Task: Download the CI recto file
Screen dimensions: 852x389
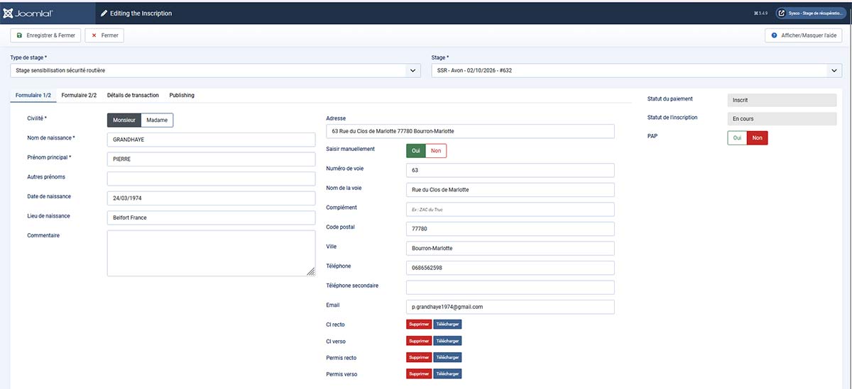Action: pos(447,325)
